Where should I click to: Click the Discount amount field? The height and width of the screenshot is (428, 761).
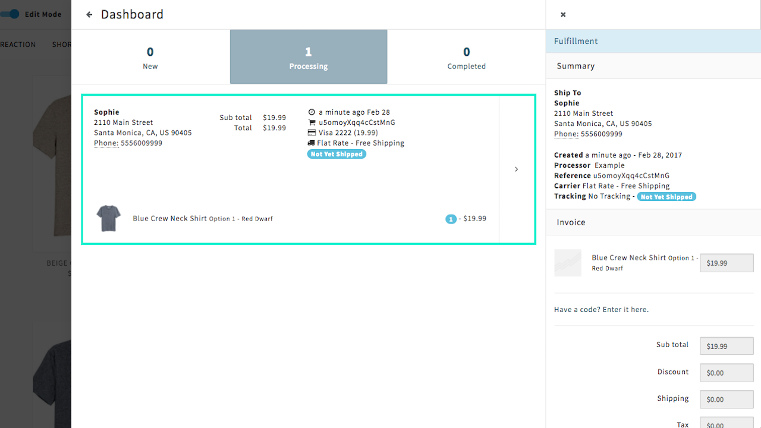(727, 373)
